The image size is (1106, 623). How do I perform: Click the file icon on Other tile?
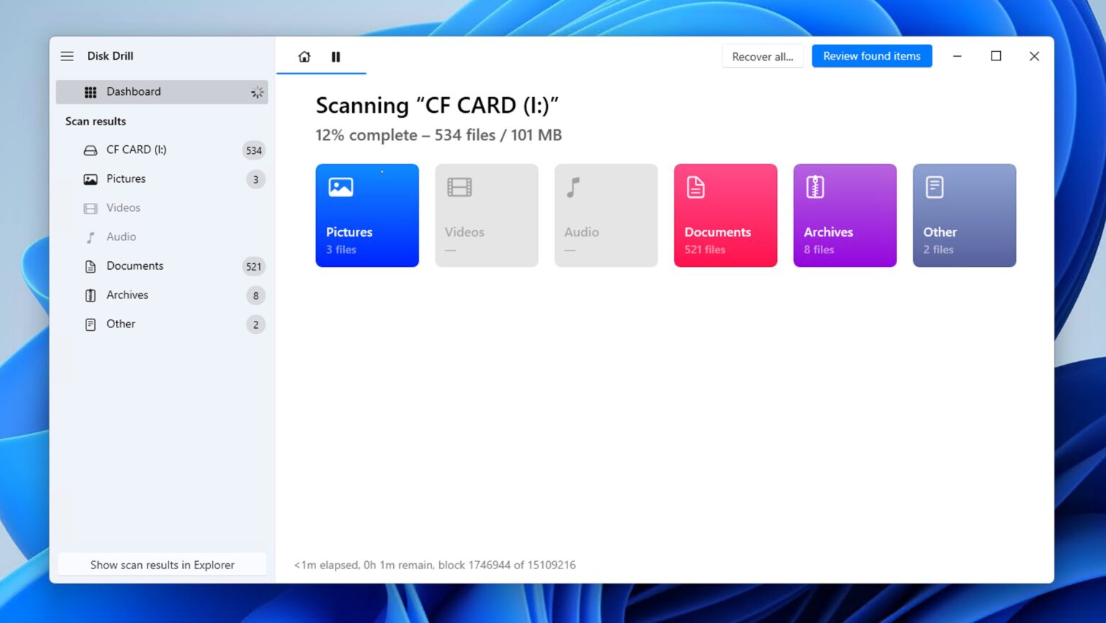click(935, 187)
